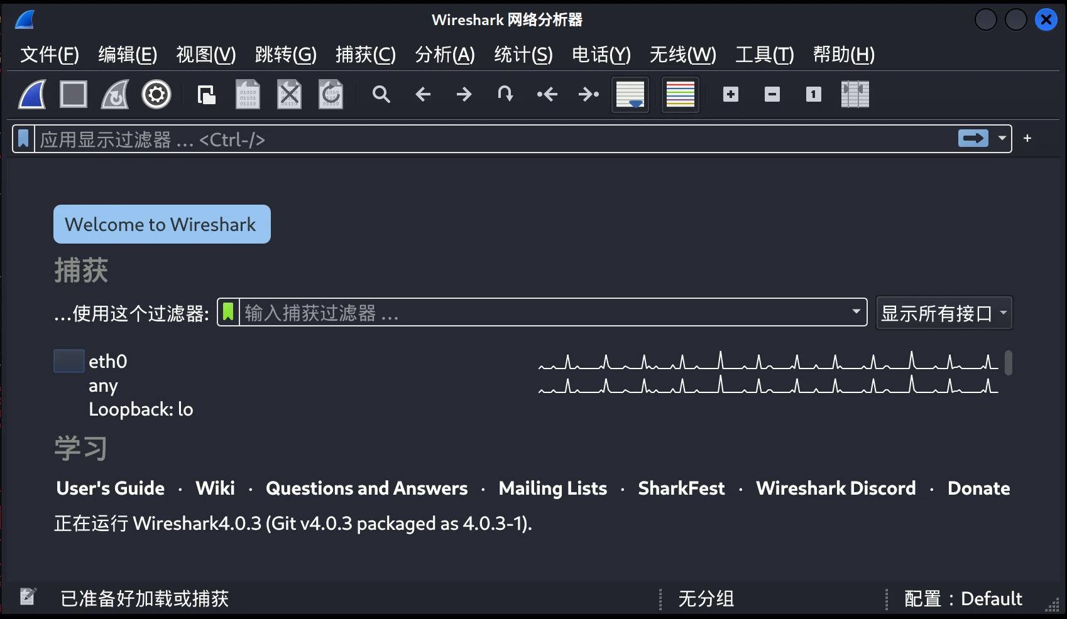Open 显示所有接口 dropdown

click(x=944, y=313)
